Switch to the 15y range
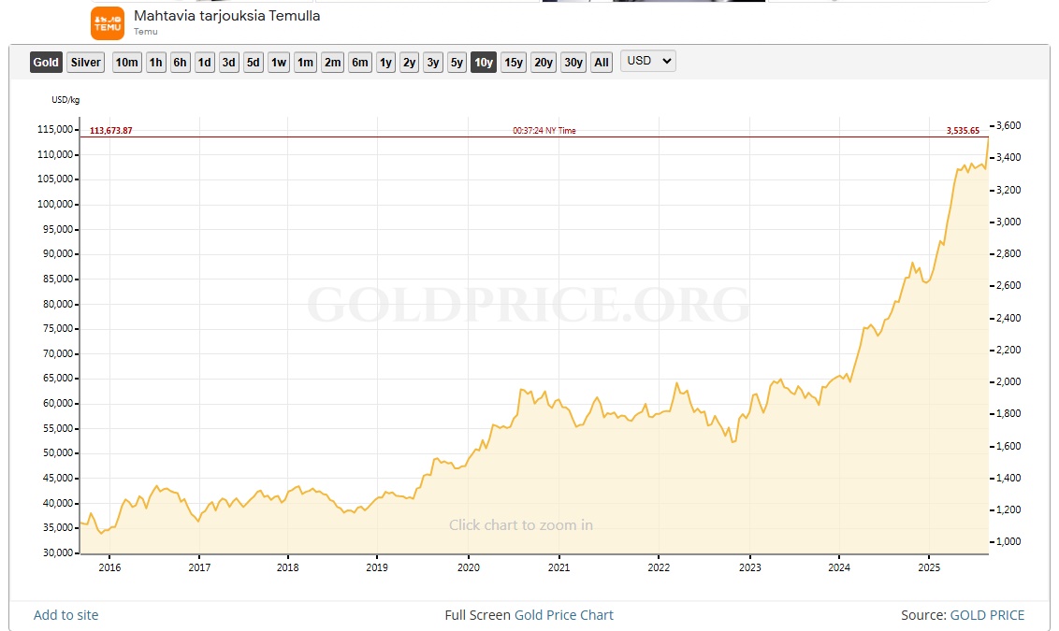This screenshot has width=1059, height=631. 514,62
